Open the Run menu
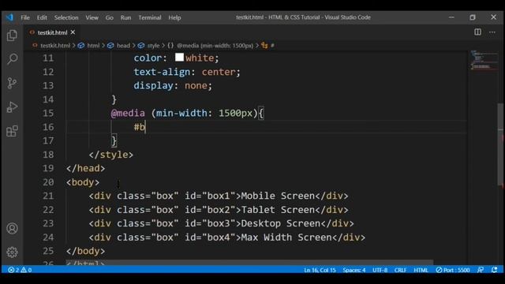This screenshot has width=505, height=284. pos(125,17)
